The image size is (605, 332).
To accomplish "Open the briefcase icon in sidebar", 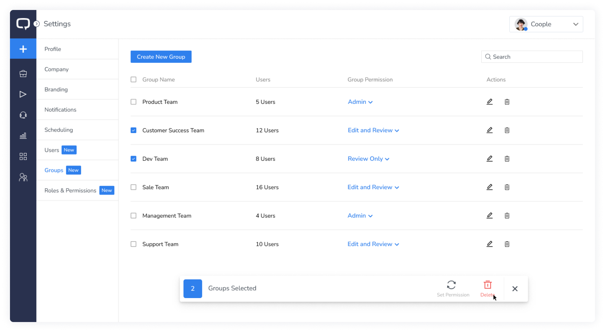I will click(23, 74).
